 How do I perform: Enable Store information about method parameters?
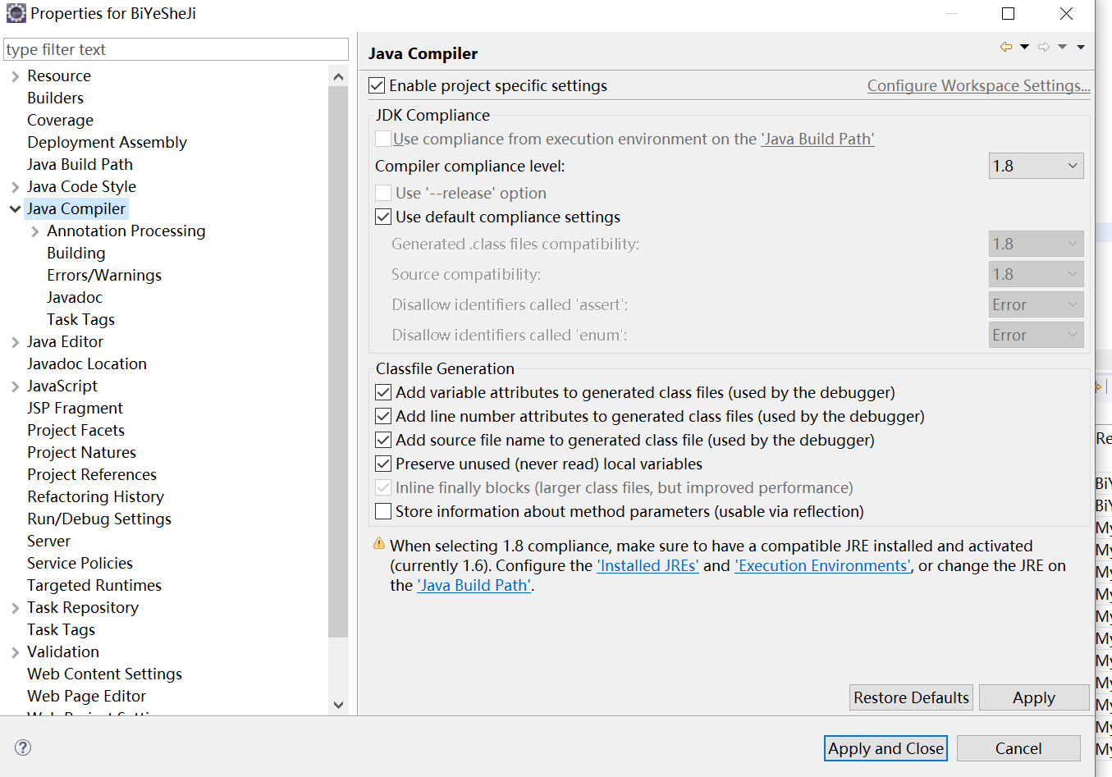[383, 511]
